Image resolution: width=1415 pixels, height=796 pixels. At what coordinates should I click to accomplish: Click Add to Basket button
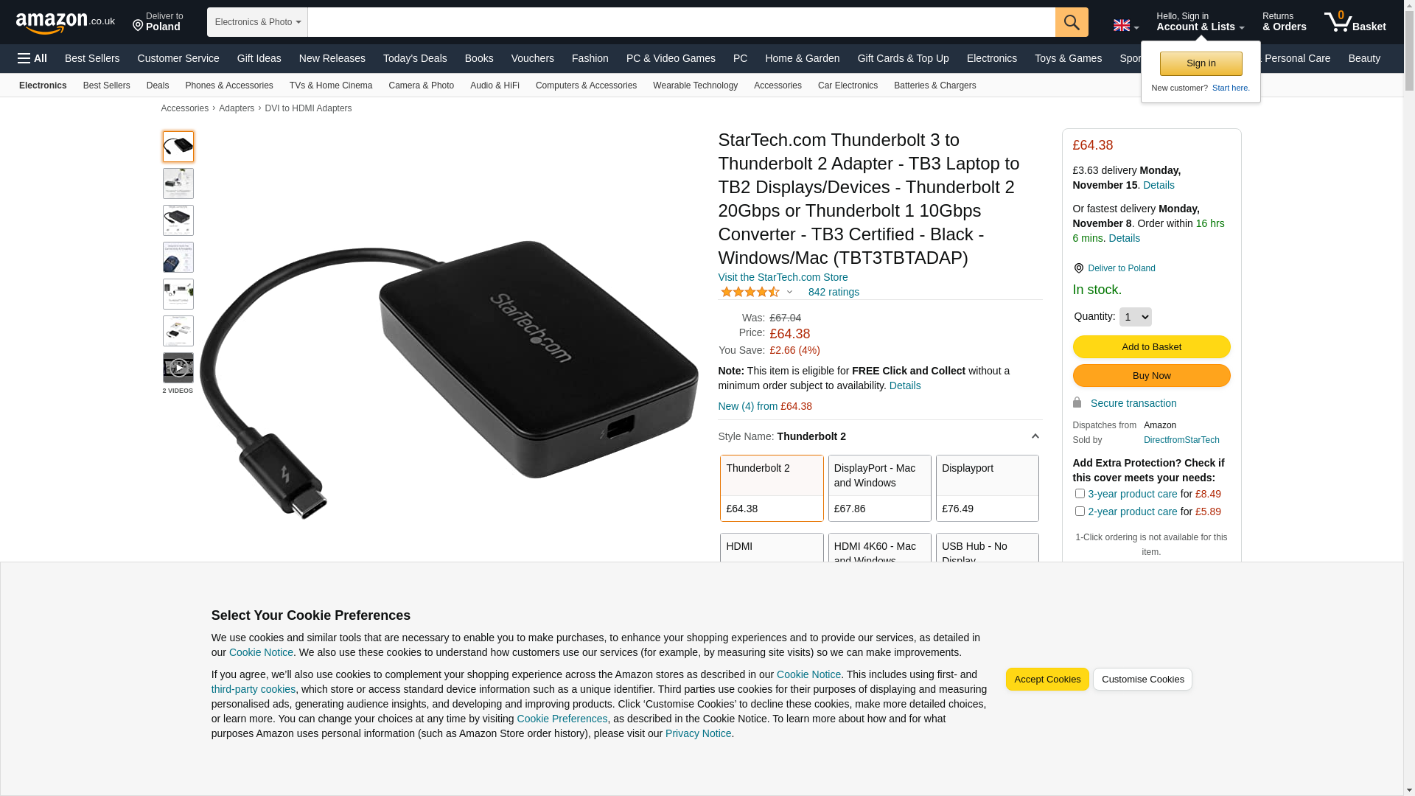(x=1151, y=346)
